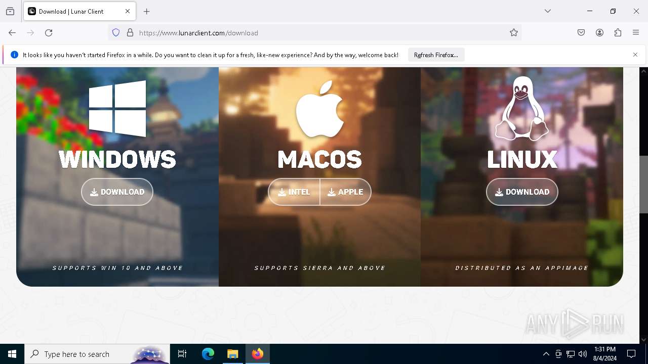The image size is (648, 364).
Task: Open the Windows Start menu
Action: click(12, 354)
